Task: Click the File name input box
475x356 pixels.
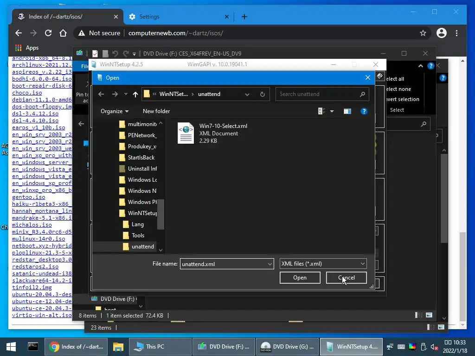Action: [224, 264]
